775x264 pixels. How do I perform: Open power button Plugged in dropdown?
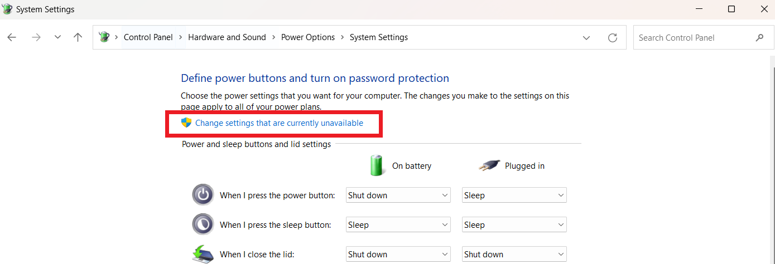[x=514, y=195]
